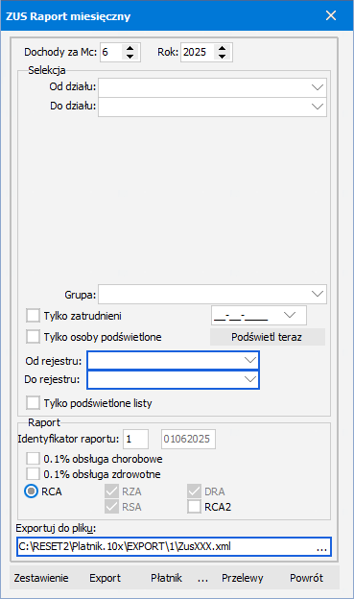Click the Rok year field
354x599 pixels.
(x=198, y=52)
